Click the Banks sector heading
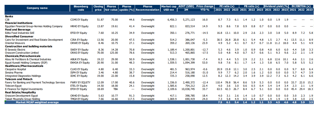The width and height of the screenshot is (316, 120). point(9,16)
